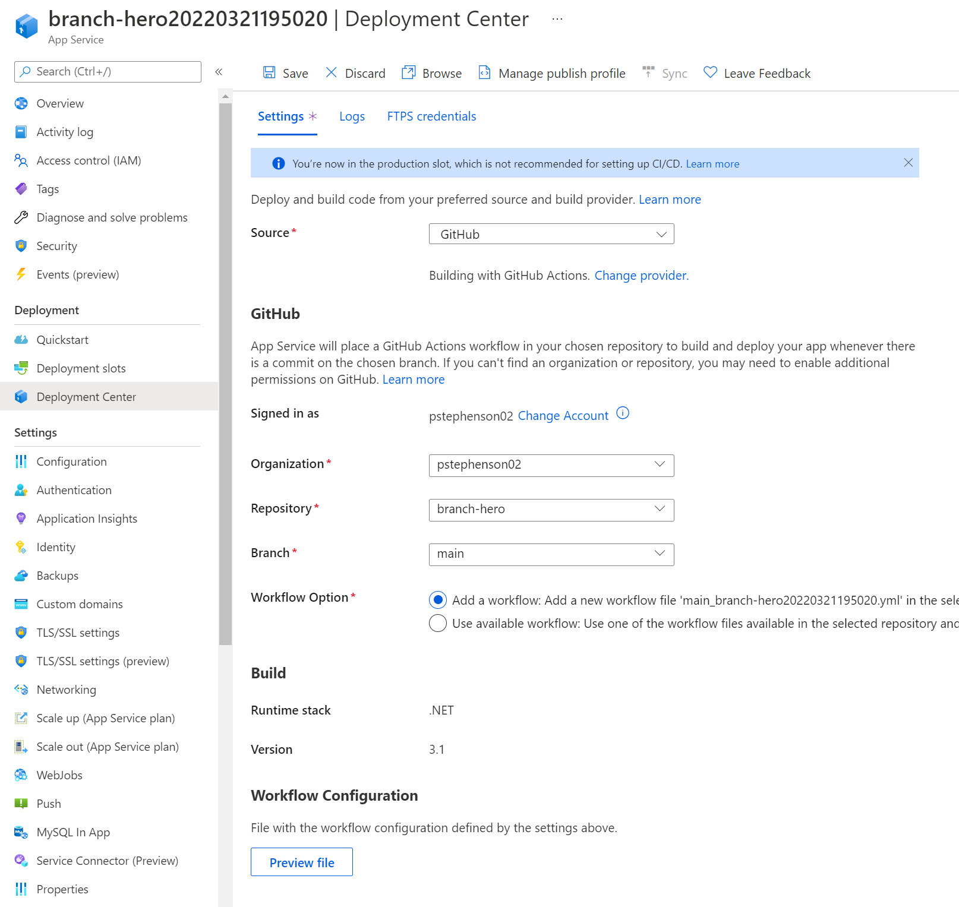Switch to the Settings tab
The width and height of the screenshot is (959, 907).
point(287,116)
